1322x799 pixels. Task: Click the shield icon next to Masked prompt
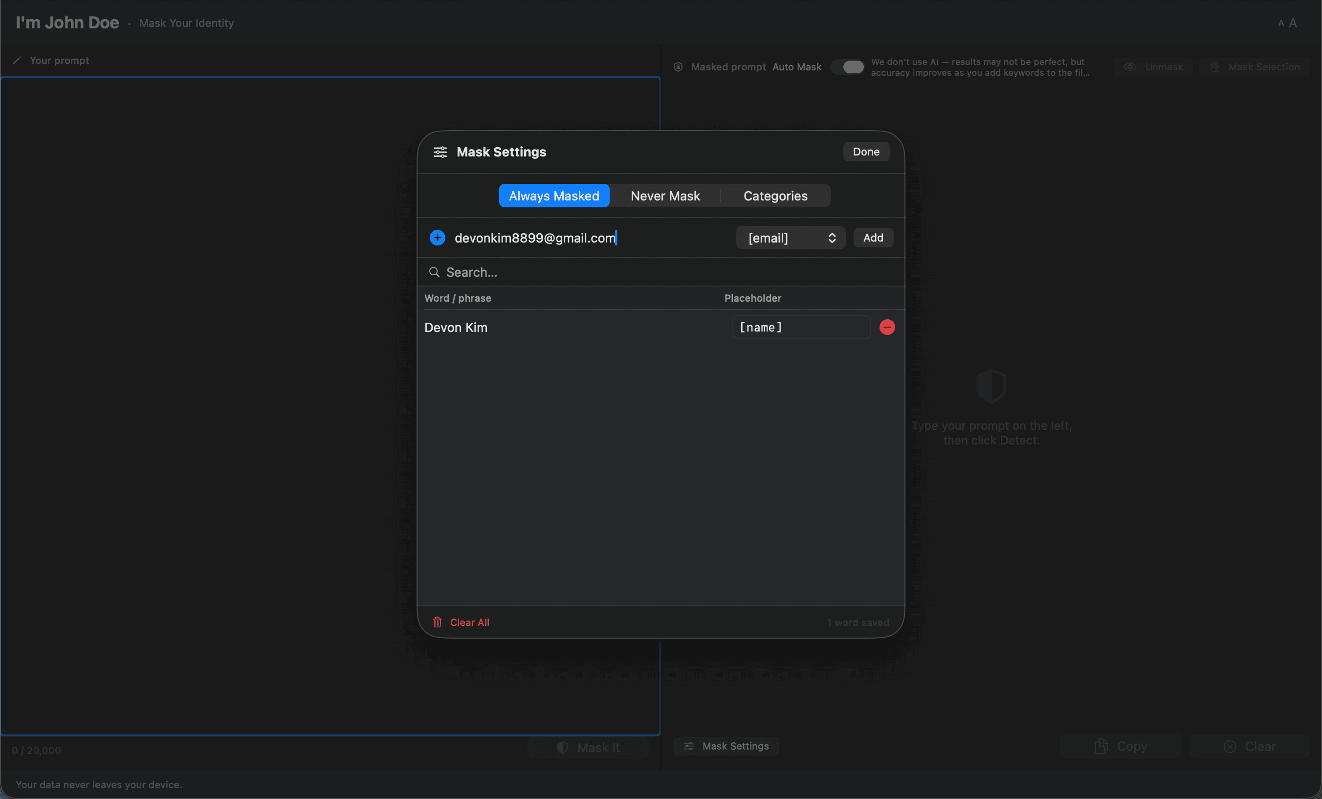678,67
